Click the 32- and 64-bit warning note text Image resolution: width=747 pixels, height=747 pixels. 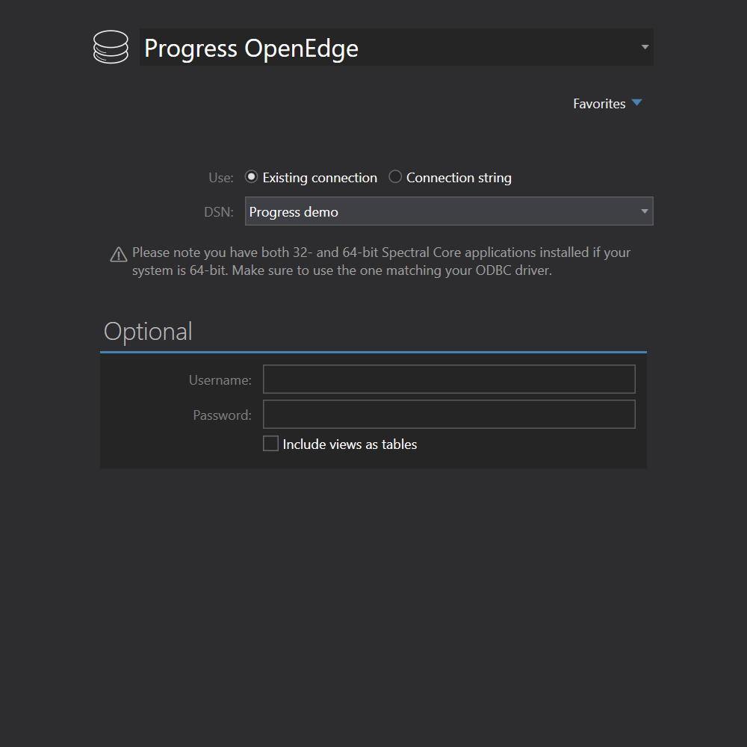[x=381, y=261]
